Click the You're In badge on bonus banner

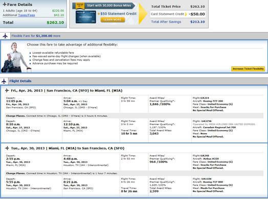pyautogui.click(x=80, y=6)
